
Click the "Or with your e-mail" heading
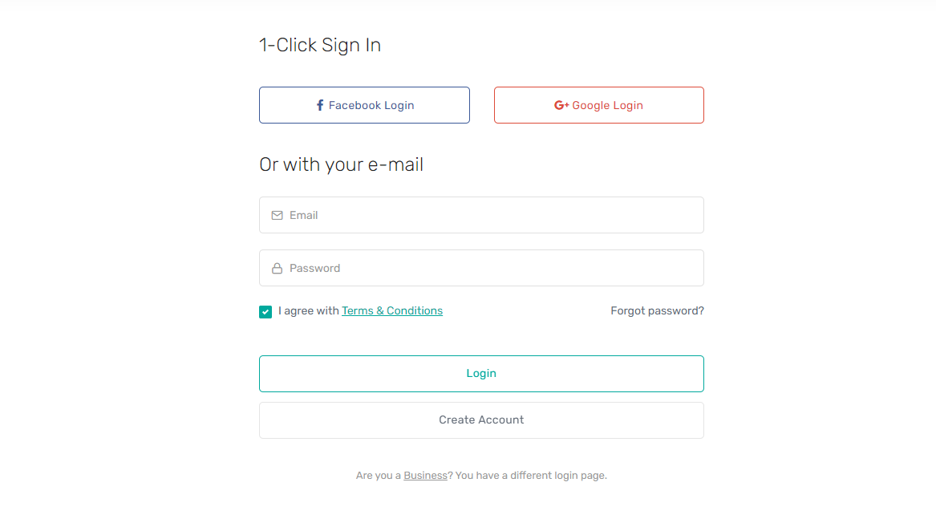point(341,164)
